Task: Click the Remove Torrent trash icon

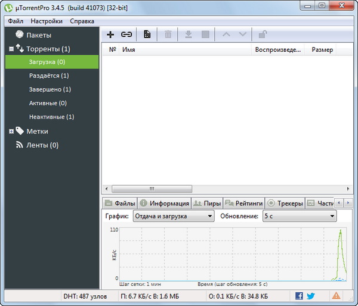Action: coord(168,35)
